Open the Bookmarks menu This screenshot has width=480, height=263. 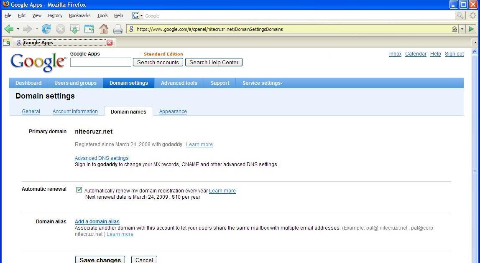(79, 15)
